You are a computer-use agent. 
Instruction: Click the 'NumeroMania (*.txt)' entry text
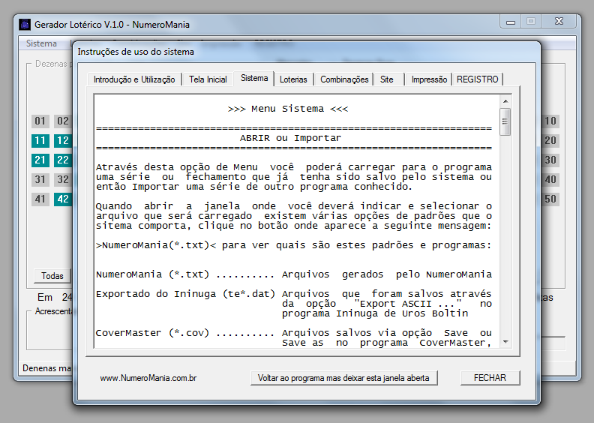tap(153, 274)
